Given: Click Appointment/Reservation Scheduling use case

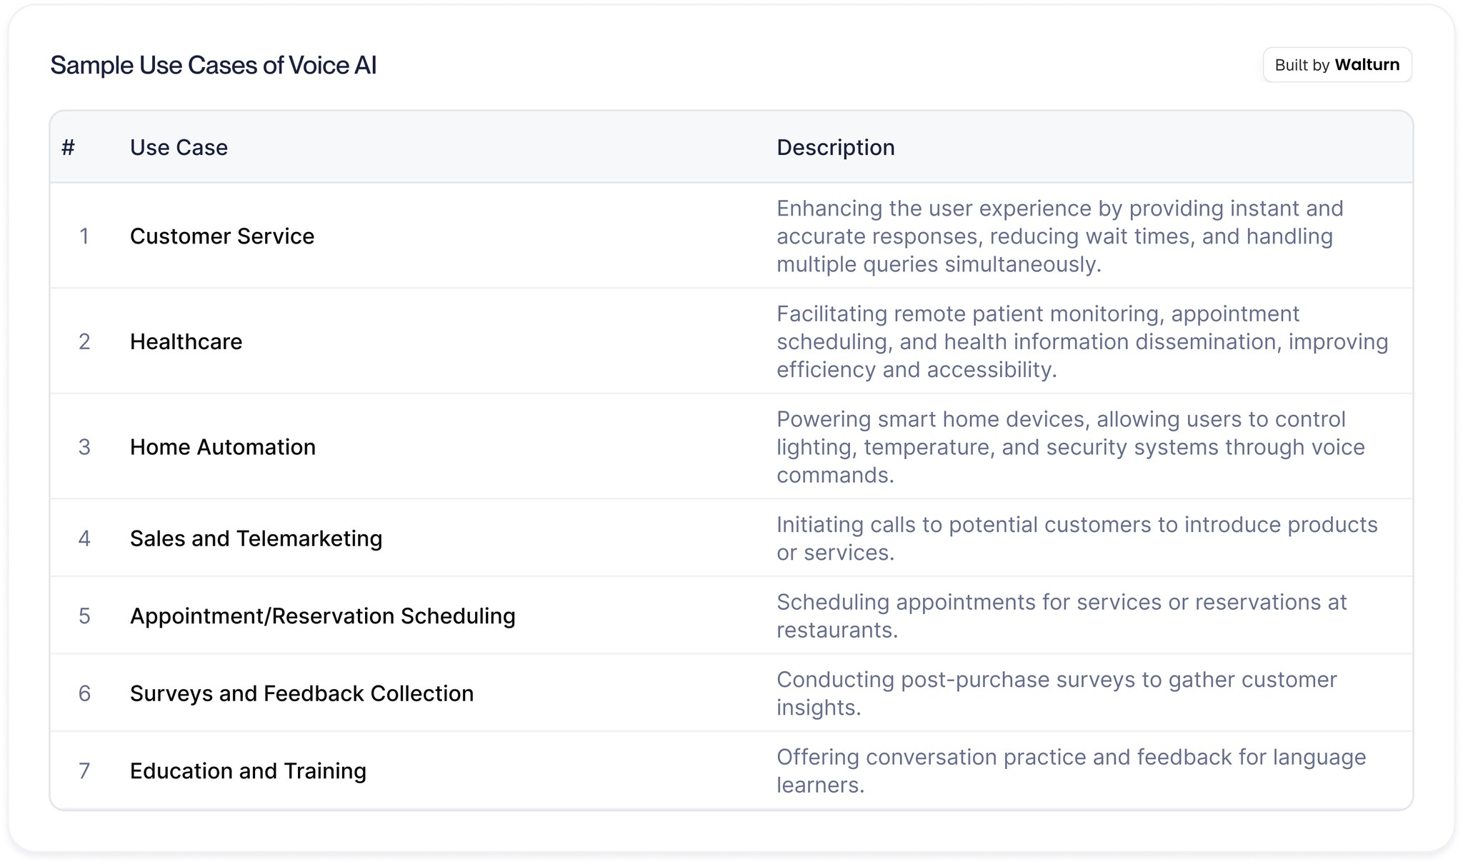Looking at the screenshot, I should tap(324, 616).
